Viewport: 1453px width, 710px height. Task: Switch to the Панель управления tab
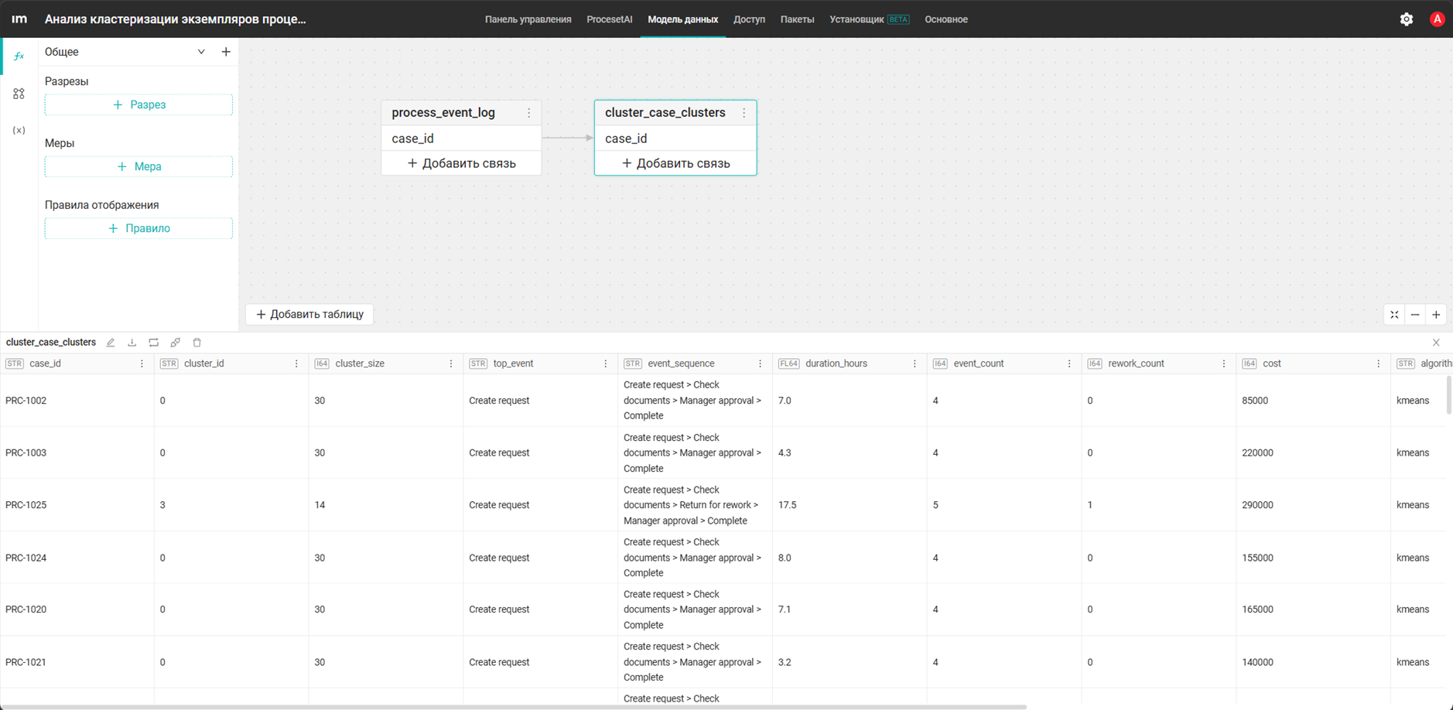tap(528, 19)
